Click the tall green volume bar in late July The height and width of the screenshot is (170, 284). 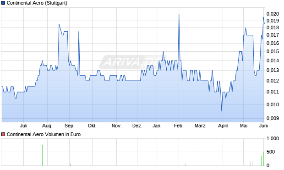tap(43, 155)
